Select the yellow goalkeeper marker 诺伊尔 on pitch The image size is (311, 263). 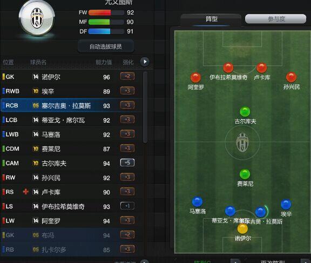pyautogui.click(x=242, y=228)
